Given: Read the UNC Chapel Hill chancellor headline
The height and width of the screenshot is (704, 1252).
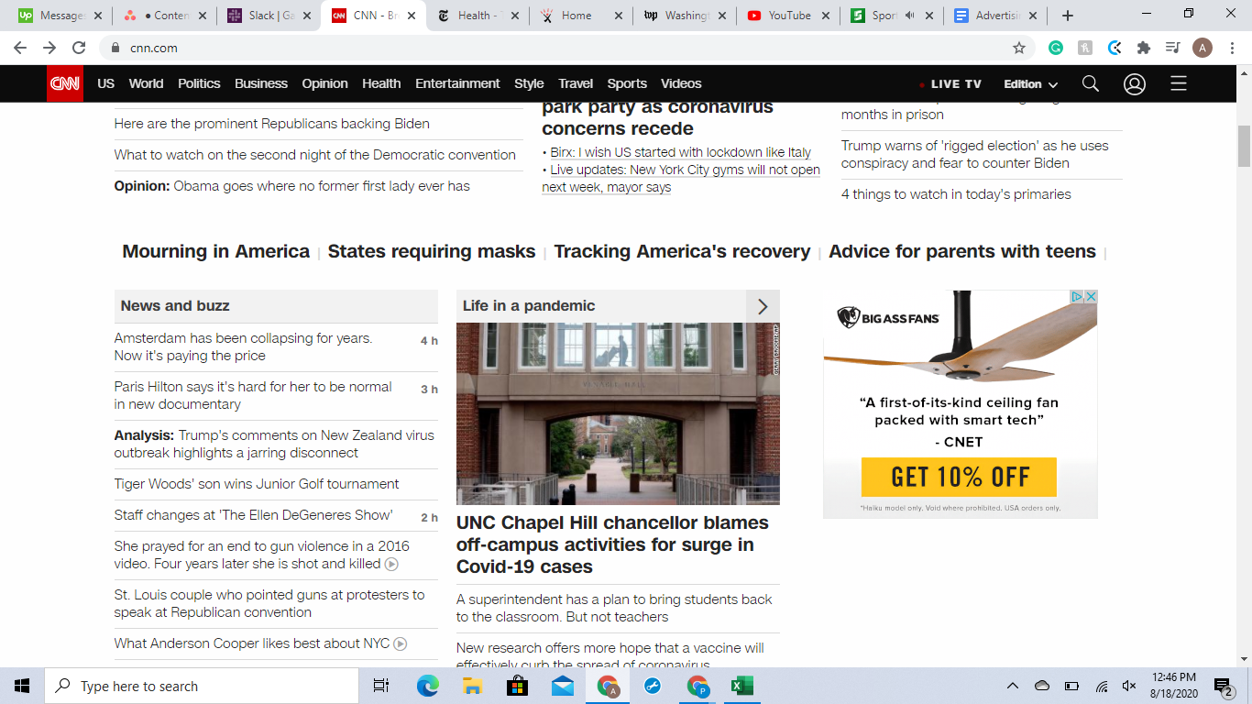Looking at the screenshot, I should [x=612, y=544].
